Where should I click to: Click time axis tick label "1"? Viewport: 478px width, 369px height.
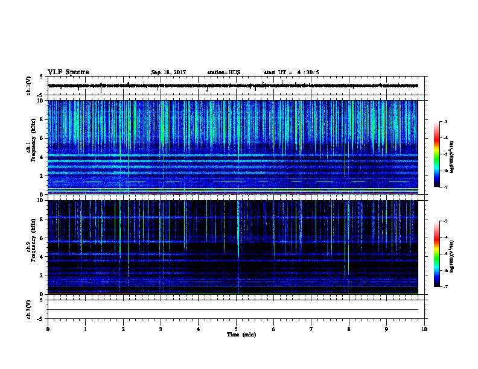pos(85,329)
